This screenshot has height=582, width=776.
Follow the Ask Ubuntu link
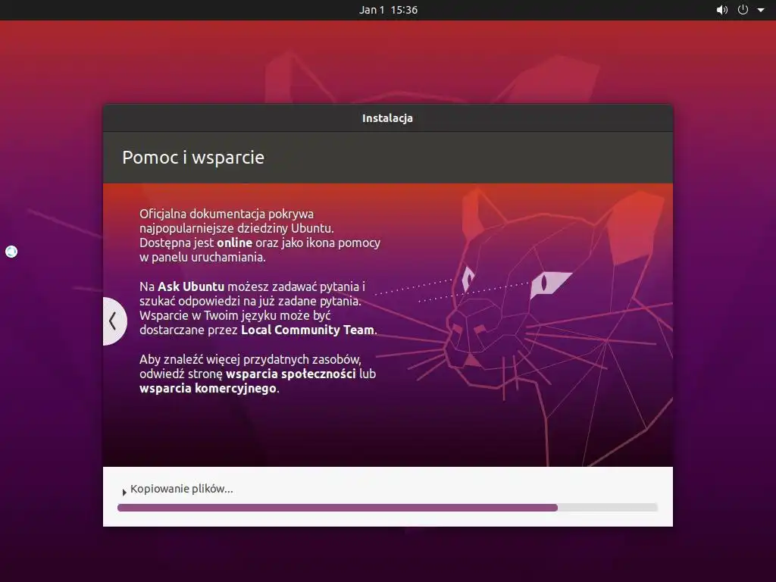(190, 286)
